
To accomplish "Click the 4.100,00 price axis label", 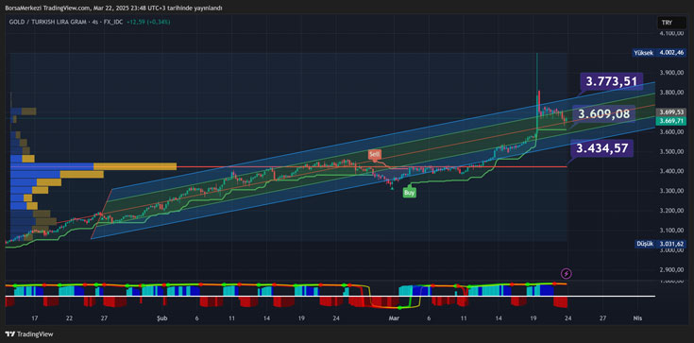I will click(671, 33).
